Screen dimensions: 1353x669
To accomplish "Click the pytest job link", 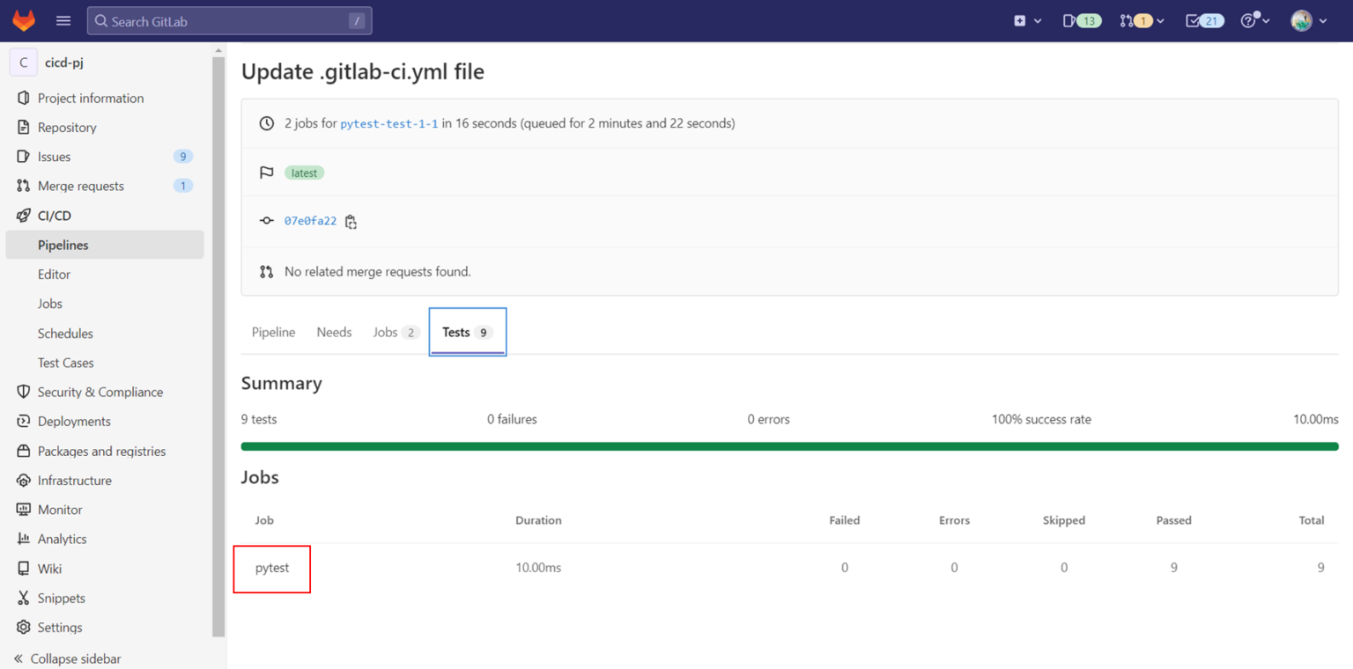I will [270, 567].
